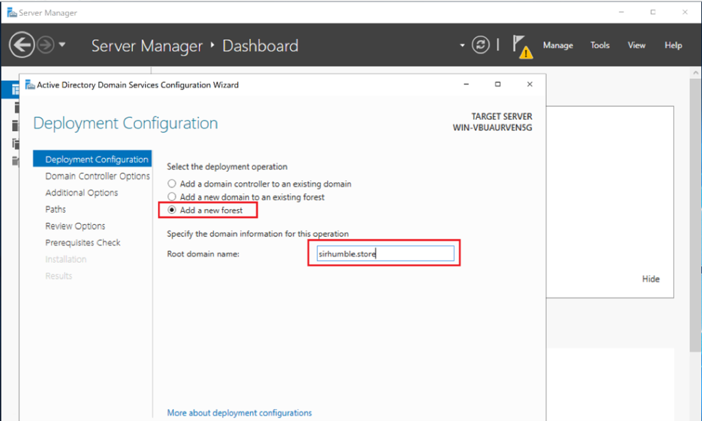Open the Help menu

(673, 45)
